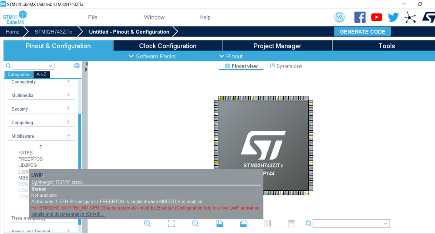Click the pin search magnifier icon
The image size is (435, 234).
pos(308,223)
